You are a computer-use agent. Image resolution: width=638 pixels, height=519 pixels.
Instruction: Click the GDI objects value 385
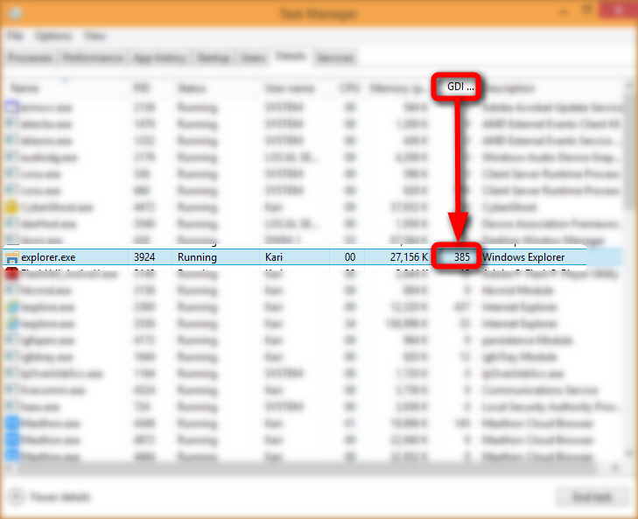click(x=462, y=257)
